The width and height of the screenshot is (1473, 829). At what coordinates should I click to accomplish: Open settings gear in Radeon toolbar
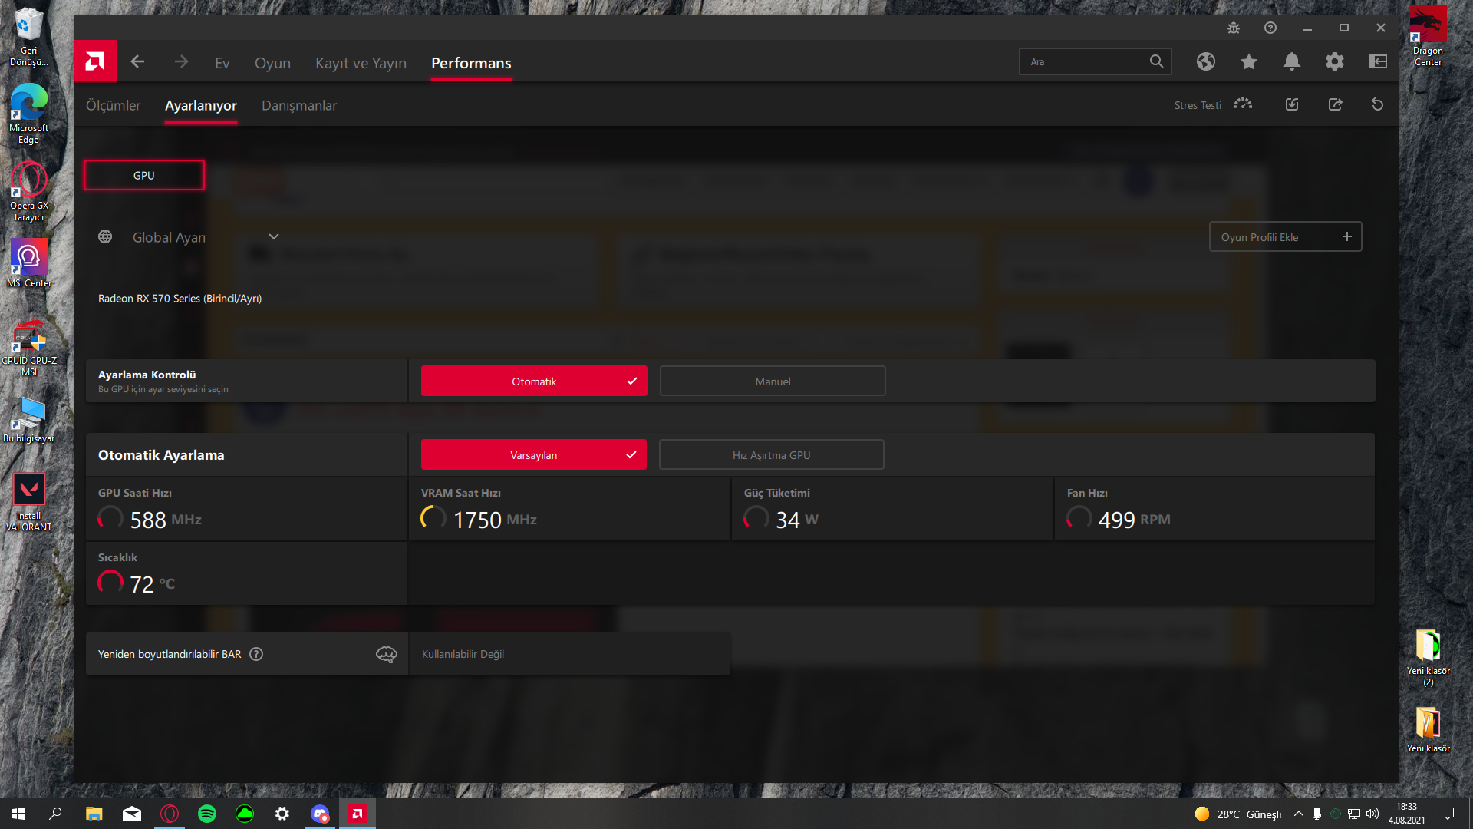pyautogui.click(x=1334, y=62)
